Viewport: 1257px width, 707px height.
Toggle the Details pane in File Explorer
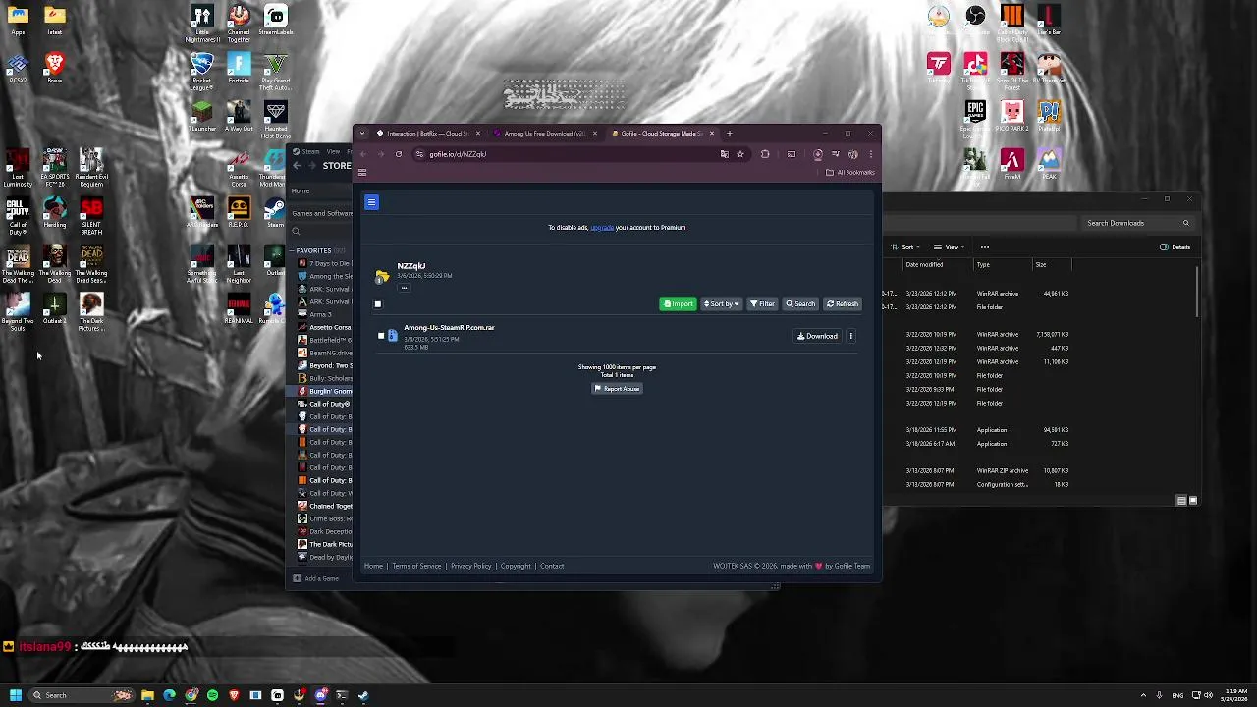tap(1175, 247)
